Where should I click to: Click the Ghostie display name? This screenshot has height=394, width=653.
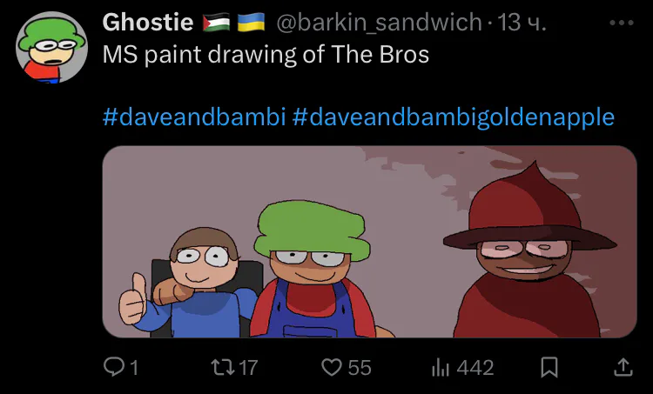148,22
